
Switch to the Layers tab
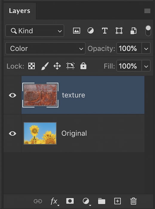pos(20,11)
